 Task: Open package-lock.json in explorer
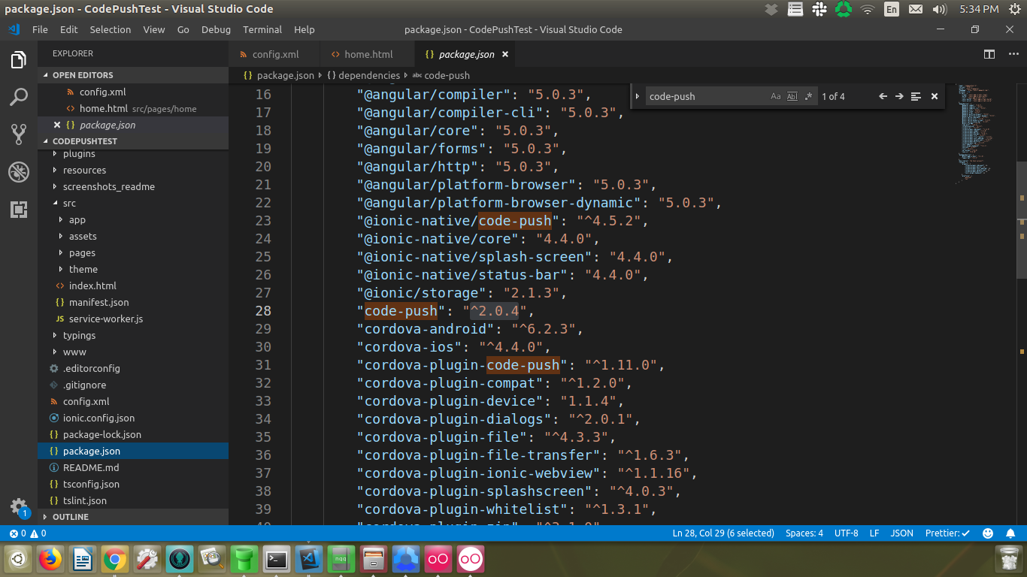coord(133,434)
